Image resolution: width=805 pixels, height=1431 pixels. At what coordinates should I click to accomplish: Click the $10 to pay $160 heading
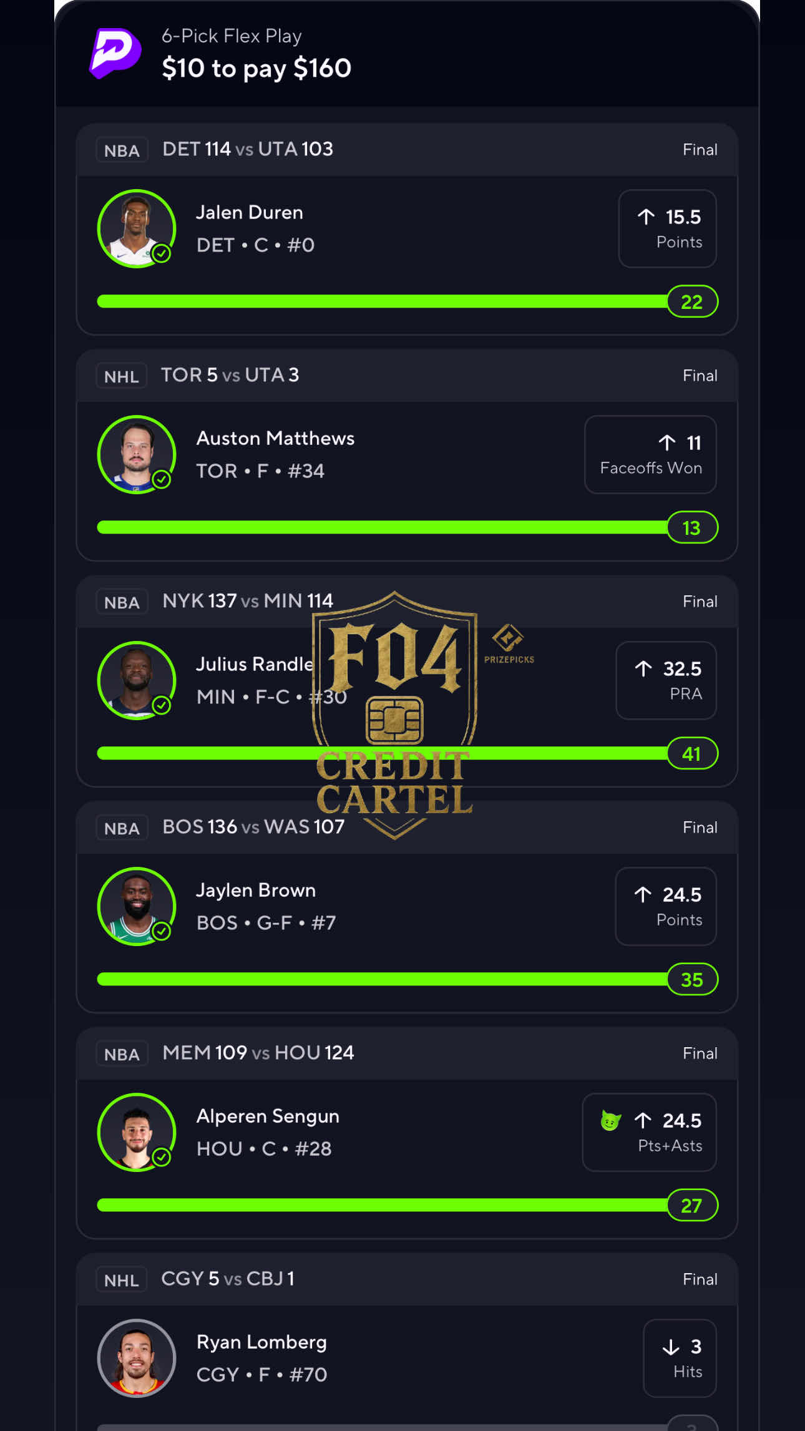(x=256, y=68)
